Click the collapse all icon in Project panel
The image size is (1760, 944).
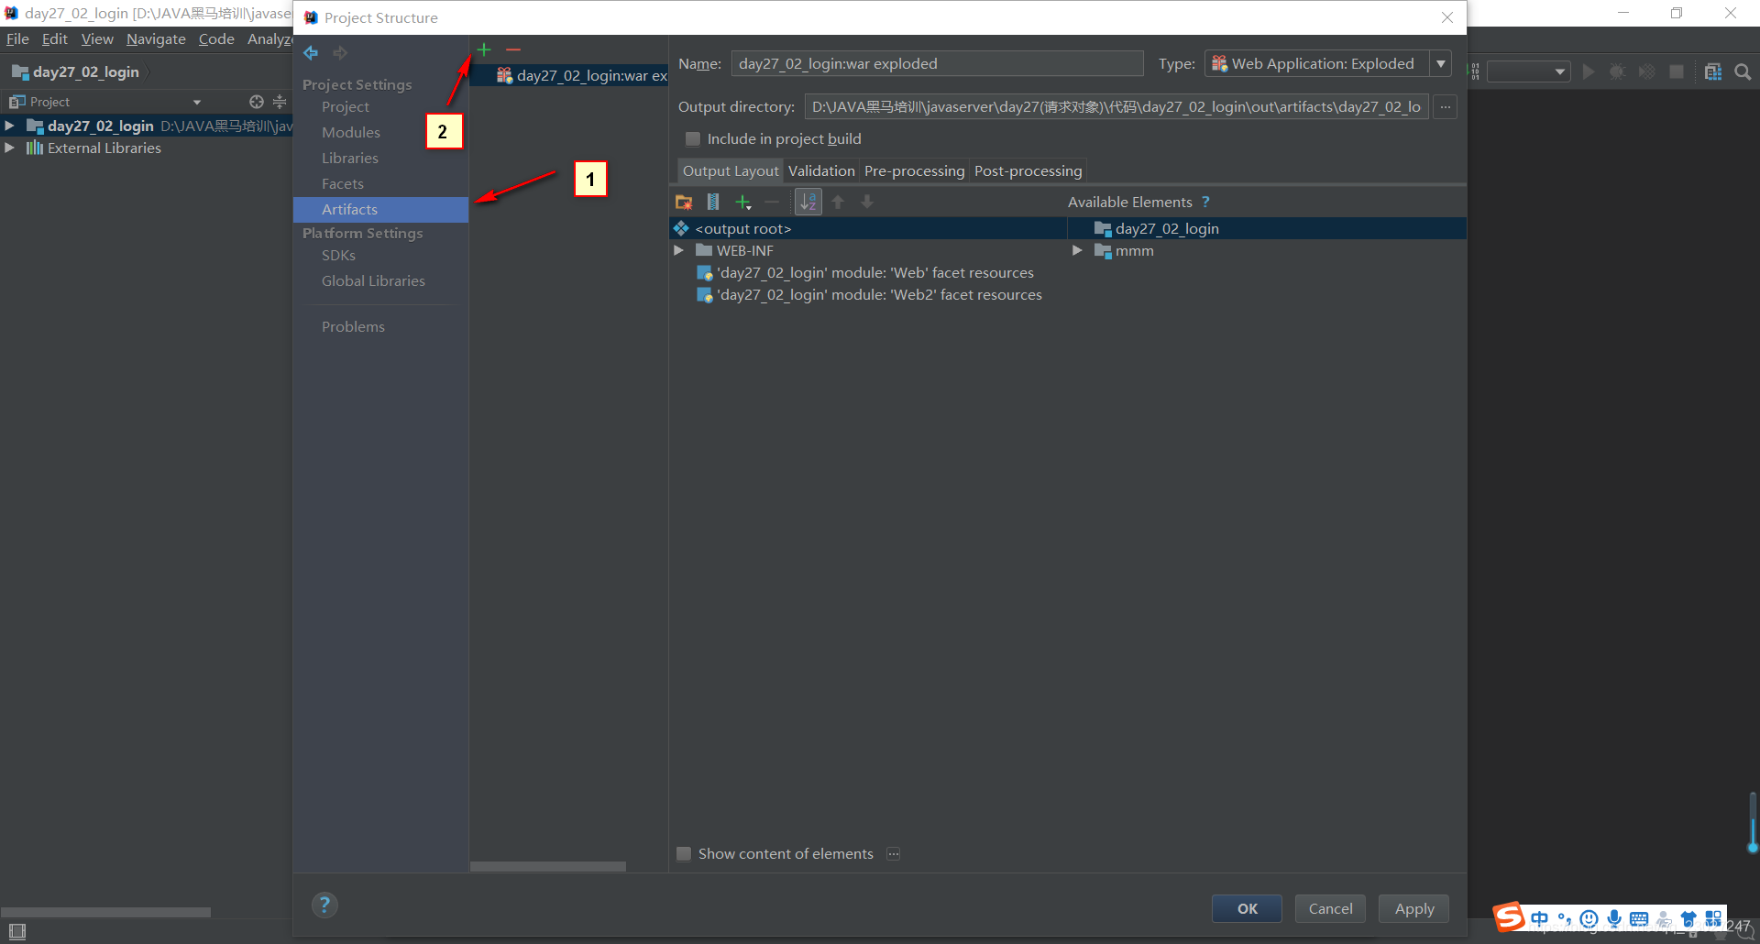280,102
